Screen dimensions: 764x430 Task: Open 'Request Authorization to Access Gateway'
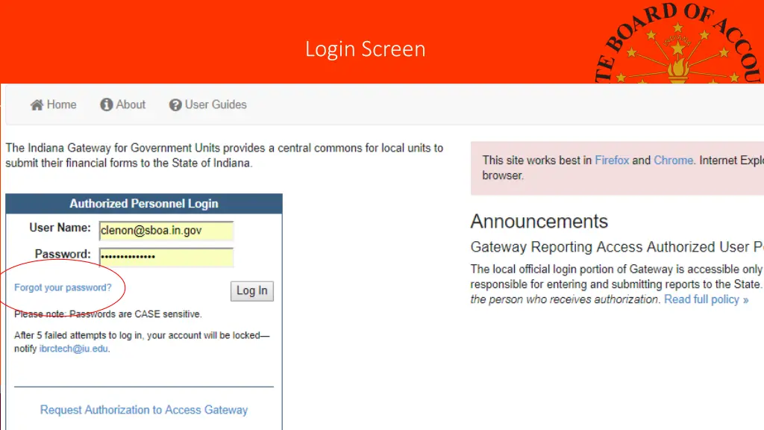coord(143,410)
